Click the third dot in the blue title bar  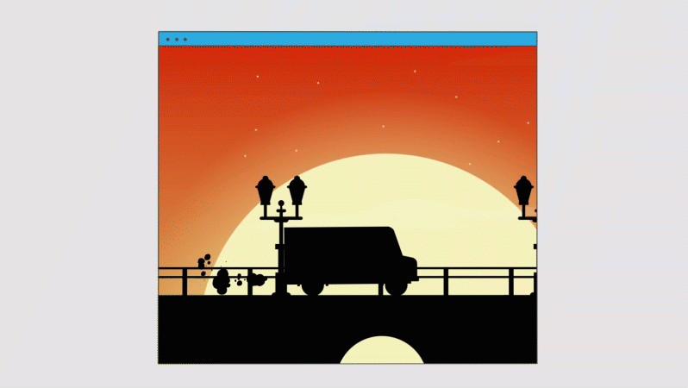point(185,40)
